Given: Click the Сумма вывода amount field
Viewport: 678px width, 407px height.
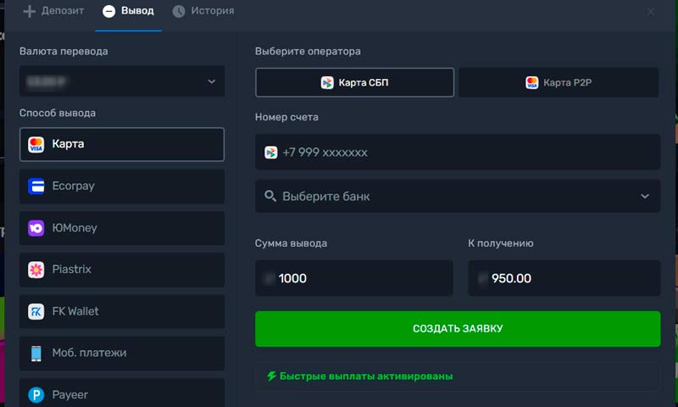Looking at the screenshot, I should click(353, 278).
